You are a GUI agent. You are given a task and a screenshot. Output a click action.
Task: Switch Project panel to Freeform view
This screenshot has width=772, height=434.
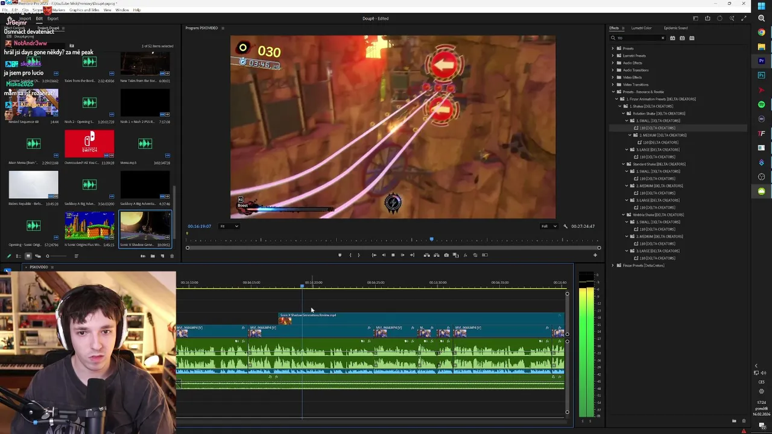(37, 256)
